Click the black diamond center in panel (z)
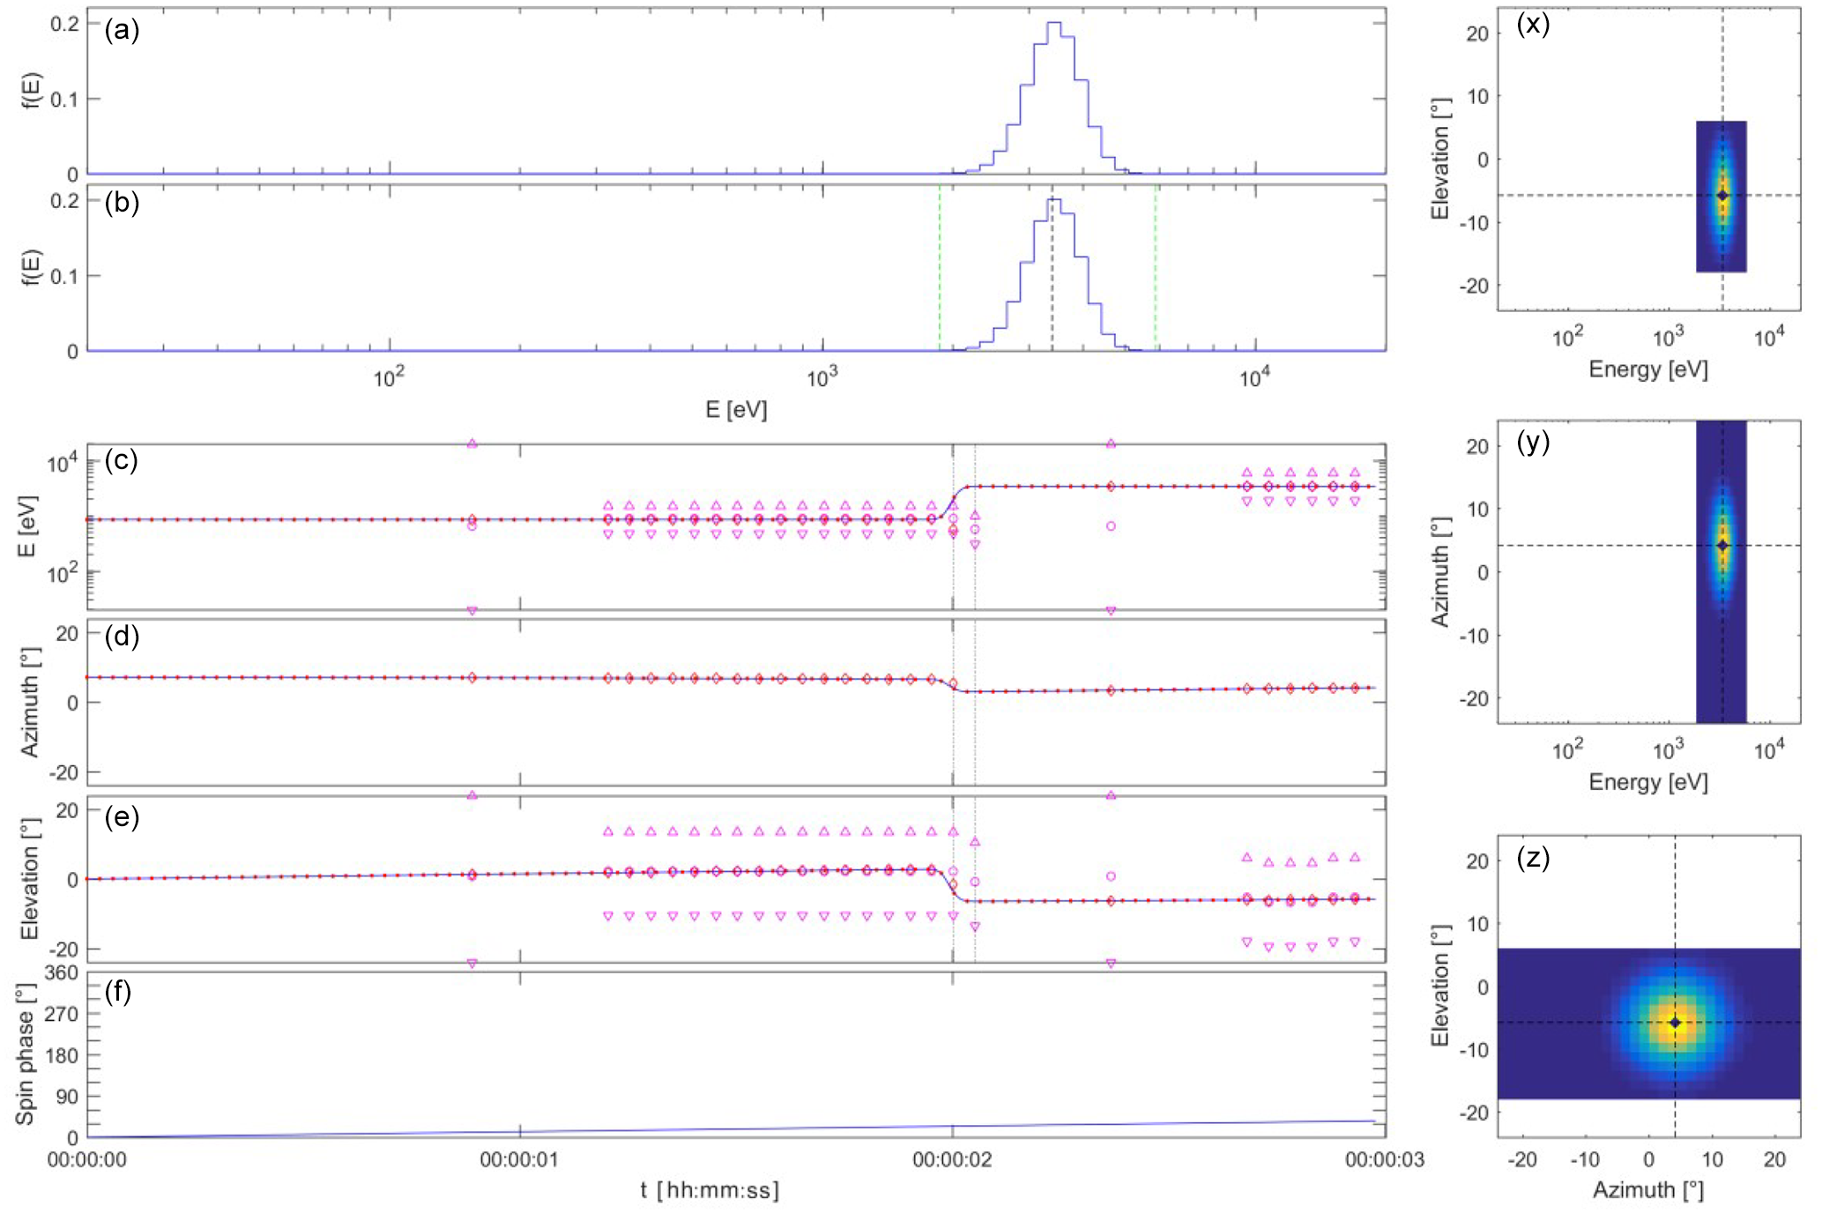 1675,1023
